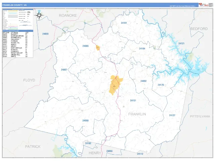Click the ZIP code 24121 map label
Viewport: 215px width, 161px height.
[x=181, y=43]
